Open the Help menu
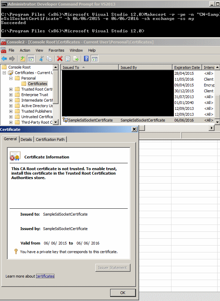 pyautogui.click(x=92, y=50)
